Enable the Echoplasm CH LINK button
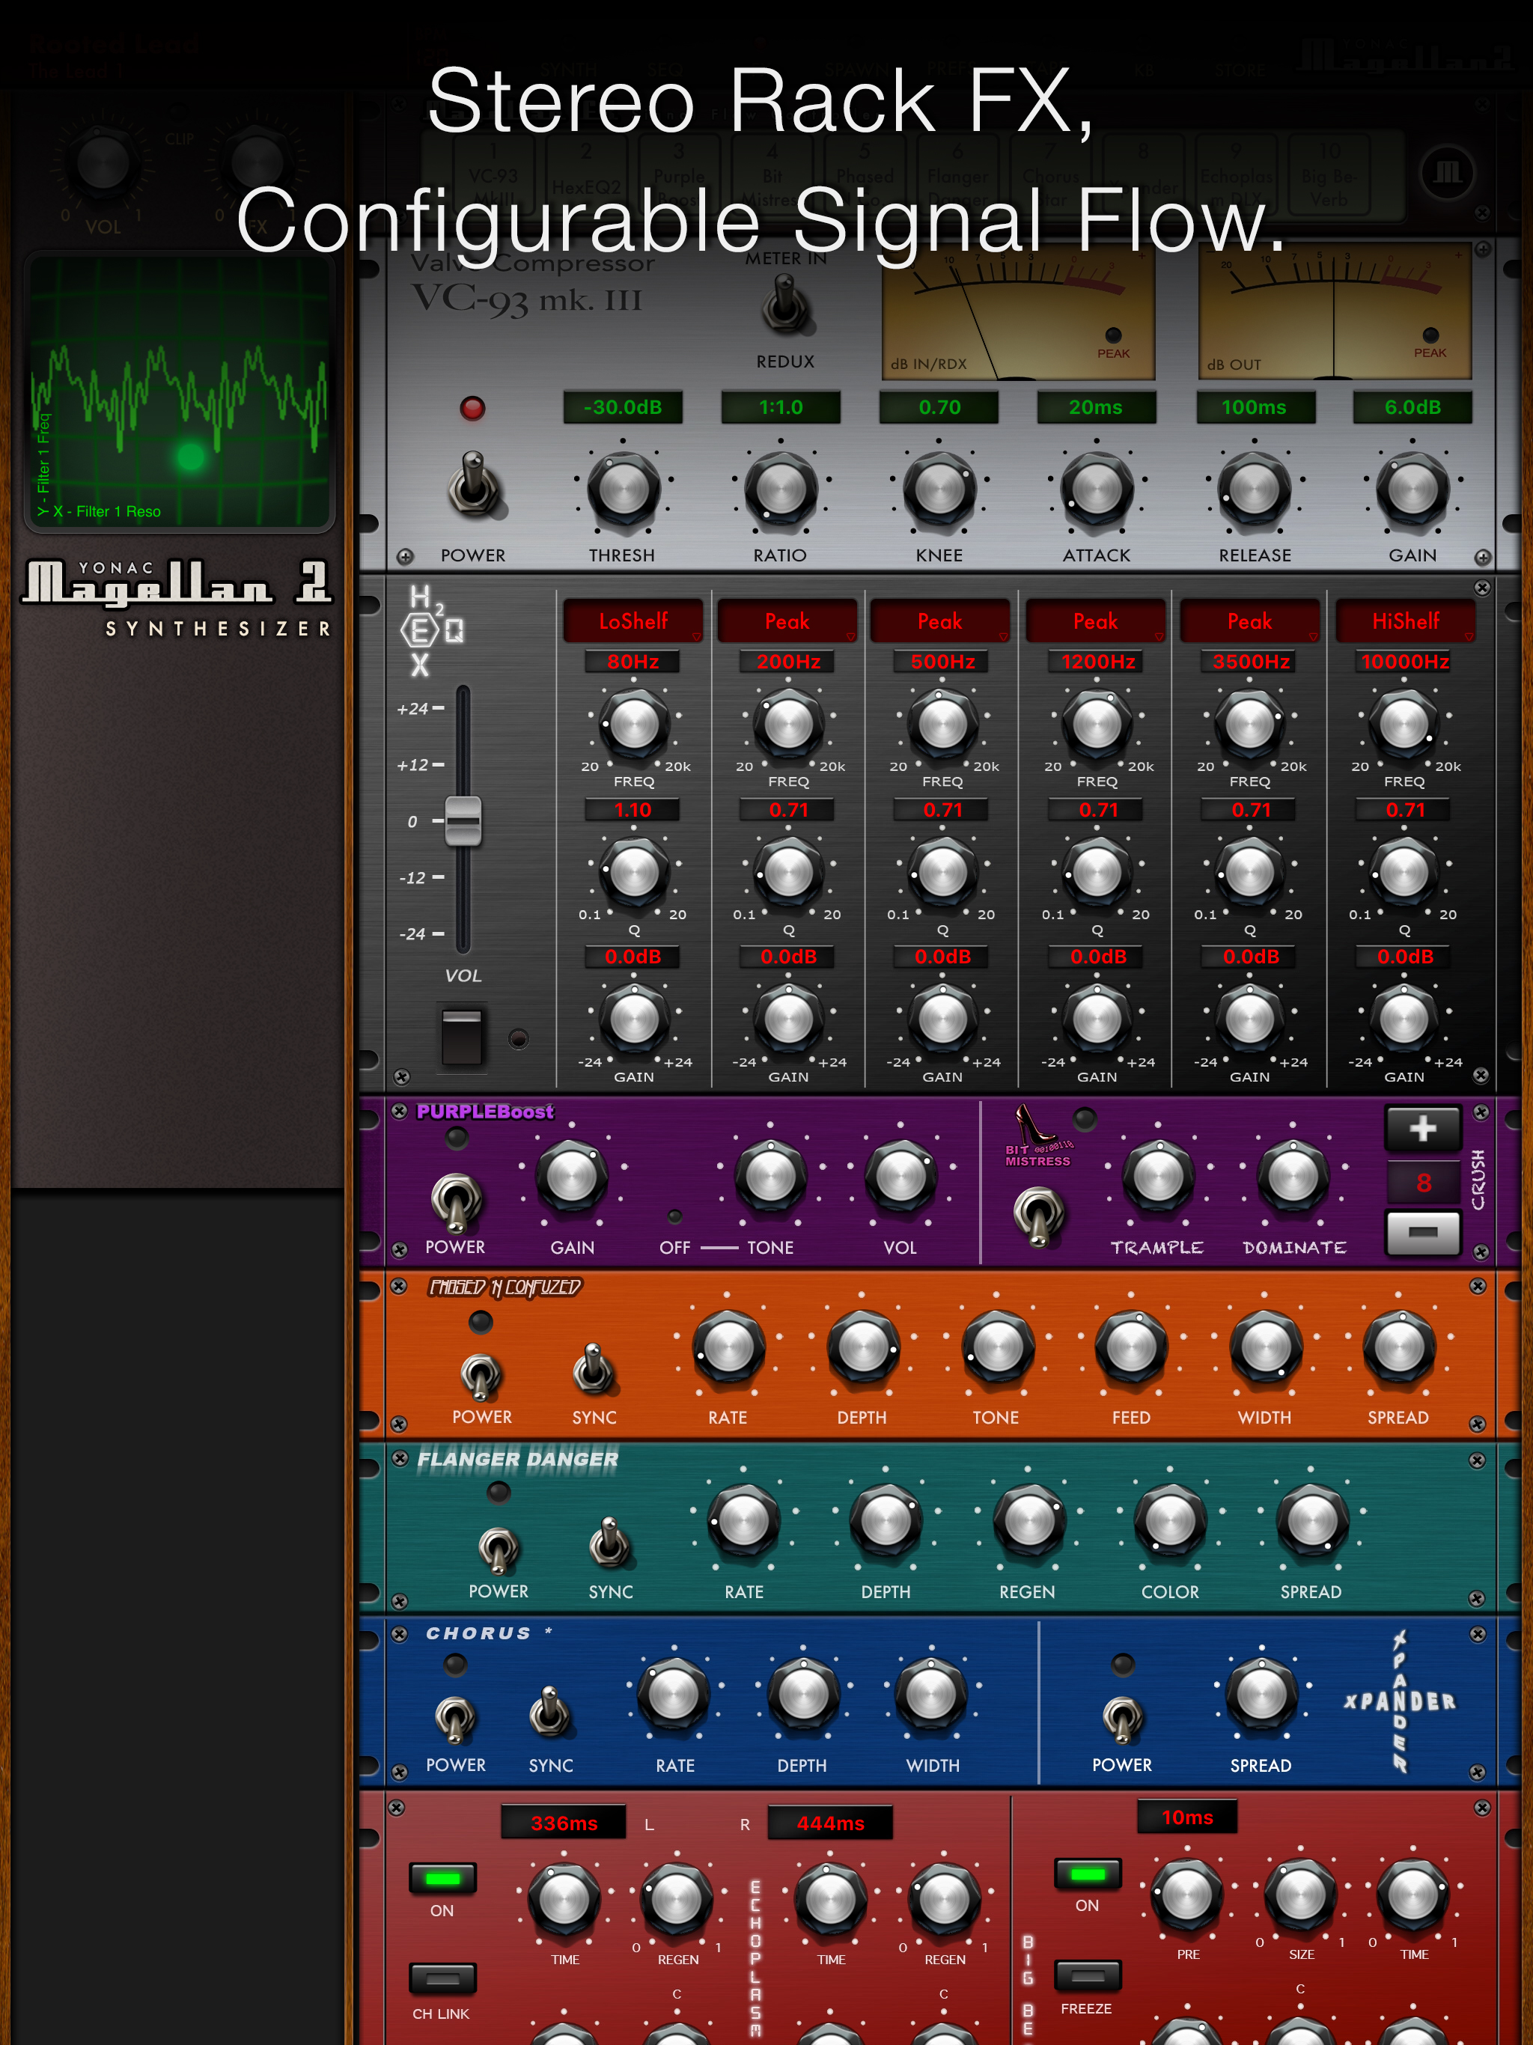Viewport: 1533px width, 2045px height. [442, 1978]
